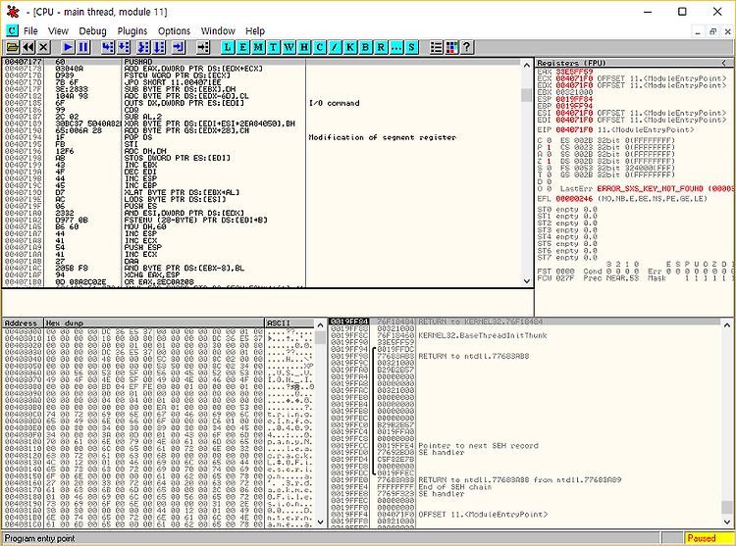Open the Log window (L button)
This screenshot has width=736, height=546.
228,47
